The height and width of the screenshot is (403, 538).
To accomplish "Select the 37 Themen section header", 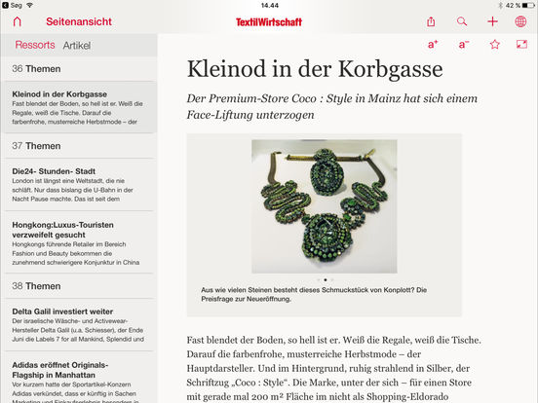I will pyautogui.click(x=79, y=146).
